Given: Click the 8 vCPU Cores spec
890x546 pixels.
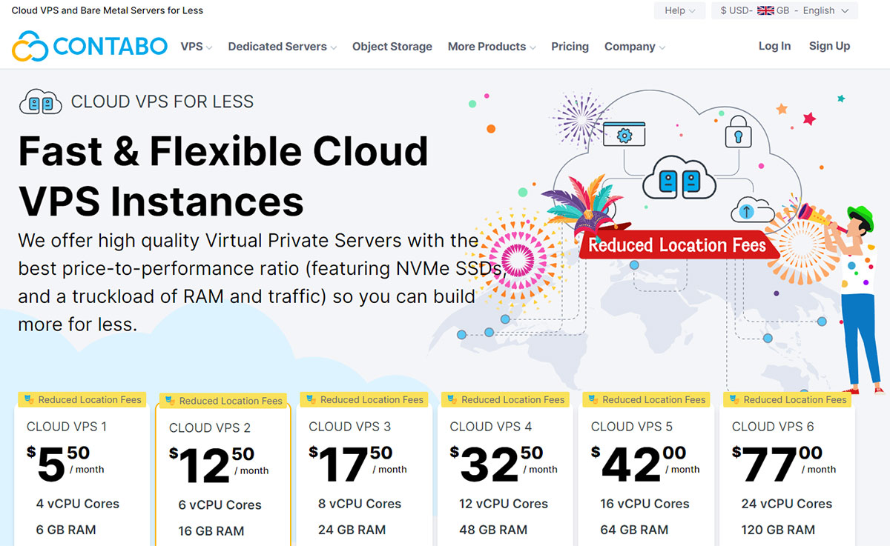Looking at the screenshot, I should 360,503.
